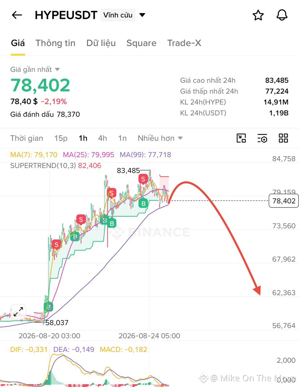Tap the 67,962 price axis label

coord(284,259)
